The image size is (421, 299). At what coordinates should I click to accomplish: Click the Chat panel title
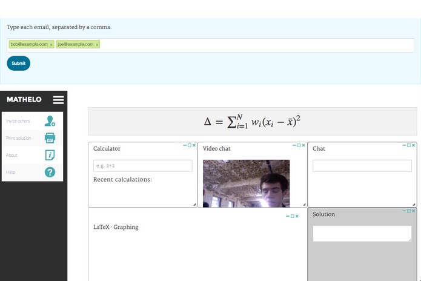click(x=319, y=148)
